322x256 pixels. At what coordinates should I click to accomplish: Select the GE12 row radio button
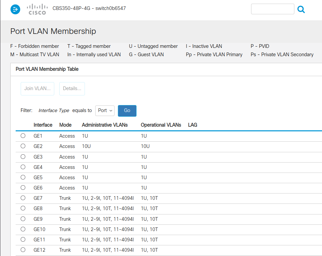pyautogui.click(x=23, y=250)
